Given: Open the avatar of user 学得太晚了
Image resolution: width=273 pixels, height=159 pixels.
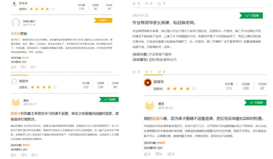Looking at the screenshot, I should 16,23.
